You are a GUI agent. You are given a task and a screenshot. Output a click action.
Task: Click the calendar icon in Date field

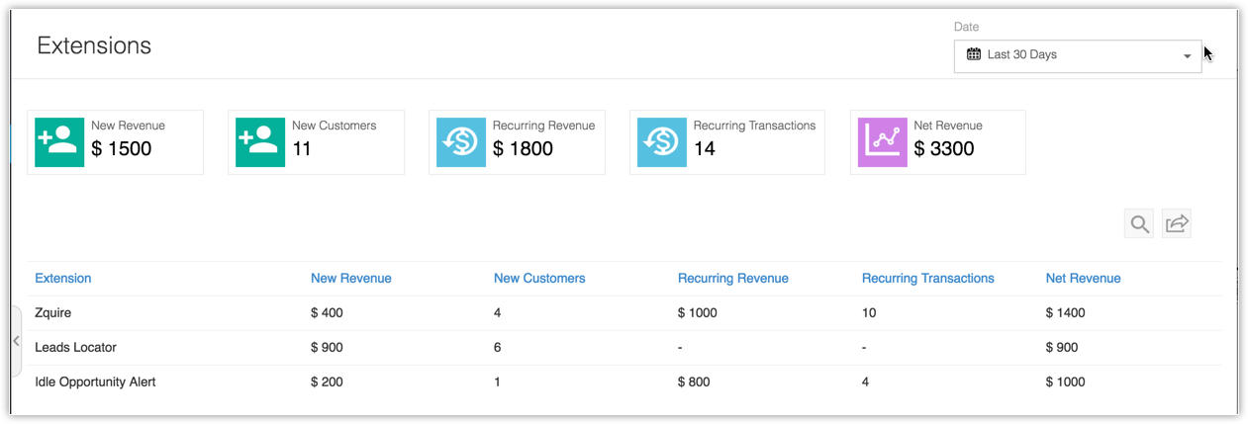(x=974, y=55)
